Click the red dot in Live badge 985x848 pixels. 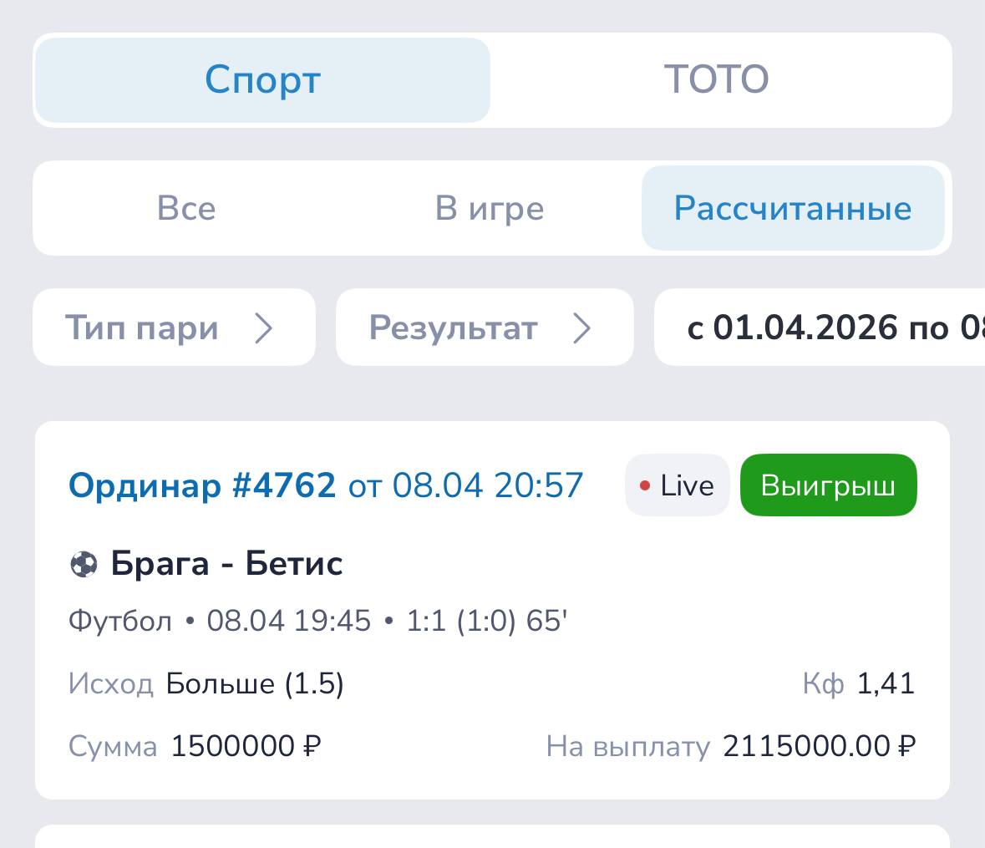click(645, 485)
